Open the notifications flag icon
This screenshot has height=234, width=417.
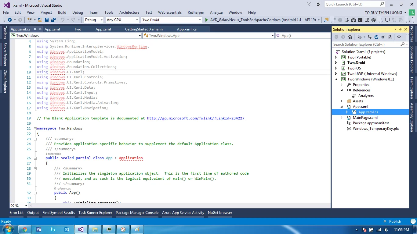pos(309,4)
